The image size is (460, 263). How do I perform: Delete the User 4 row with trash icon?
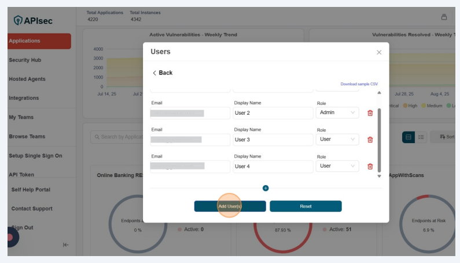pos(370,167)
